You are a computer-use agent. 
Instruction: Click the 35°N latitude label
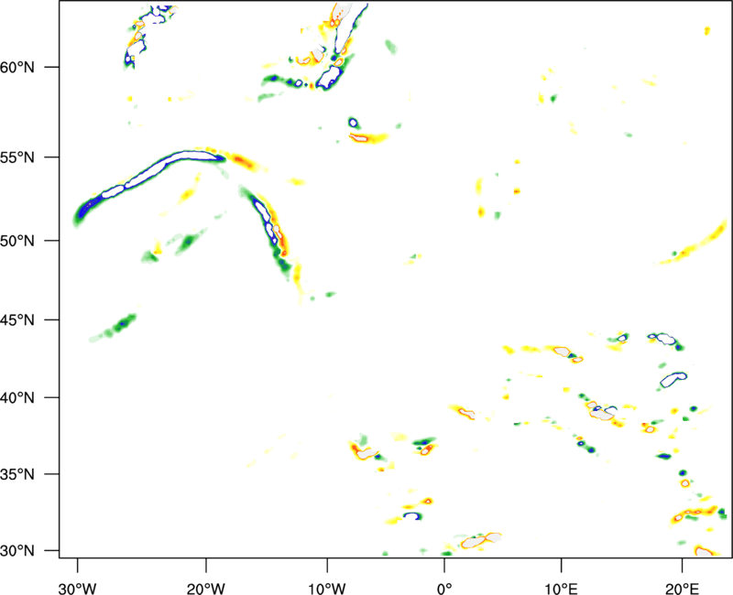click(x=17, y=474)
